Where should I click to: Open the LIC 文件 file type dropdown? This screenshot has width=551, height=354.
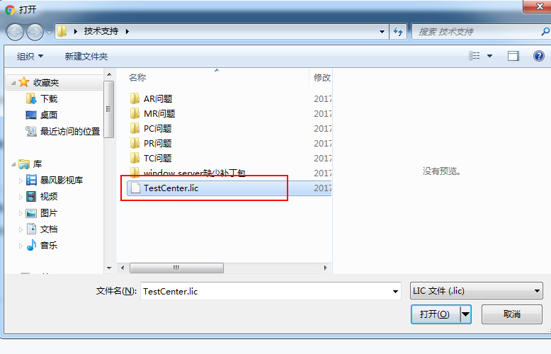point(476,291)
